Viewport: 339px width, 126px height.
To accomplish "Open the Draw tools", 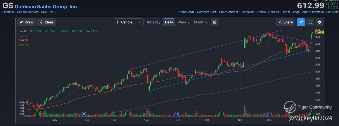I will 26,22.
